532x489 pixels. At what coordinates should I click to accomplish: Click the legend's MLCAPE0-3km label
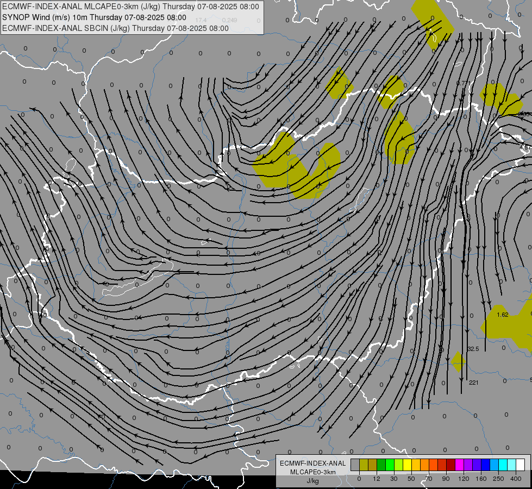point(313,472)
